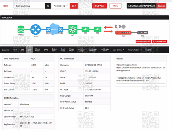Click the ONT Information header

(x=11, y=98)
